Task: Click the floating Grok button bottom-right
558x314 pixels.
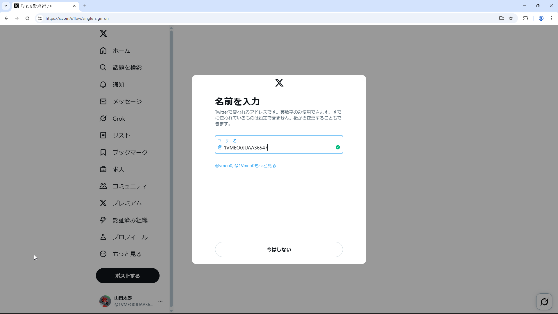Action: (x=544, y=302)
